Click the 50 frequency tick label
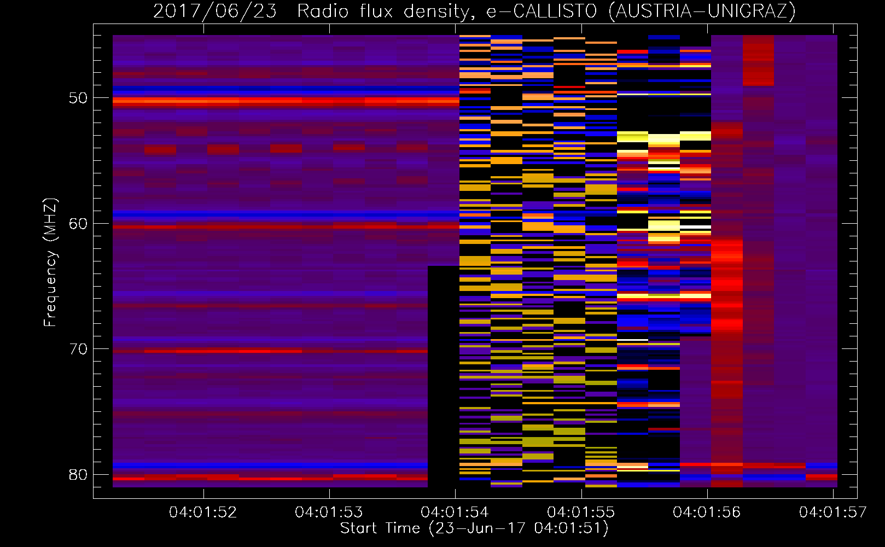This screenshot has height=547, width=885. [x=78, y=98]
